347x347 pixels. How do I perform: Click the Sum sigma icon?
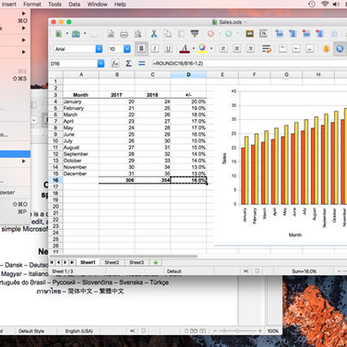coord(128,64)
